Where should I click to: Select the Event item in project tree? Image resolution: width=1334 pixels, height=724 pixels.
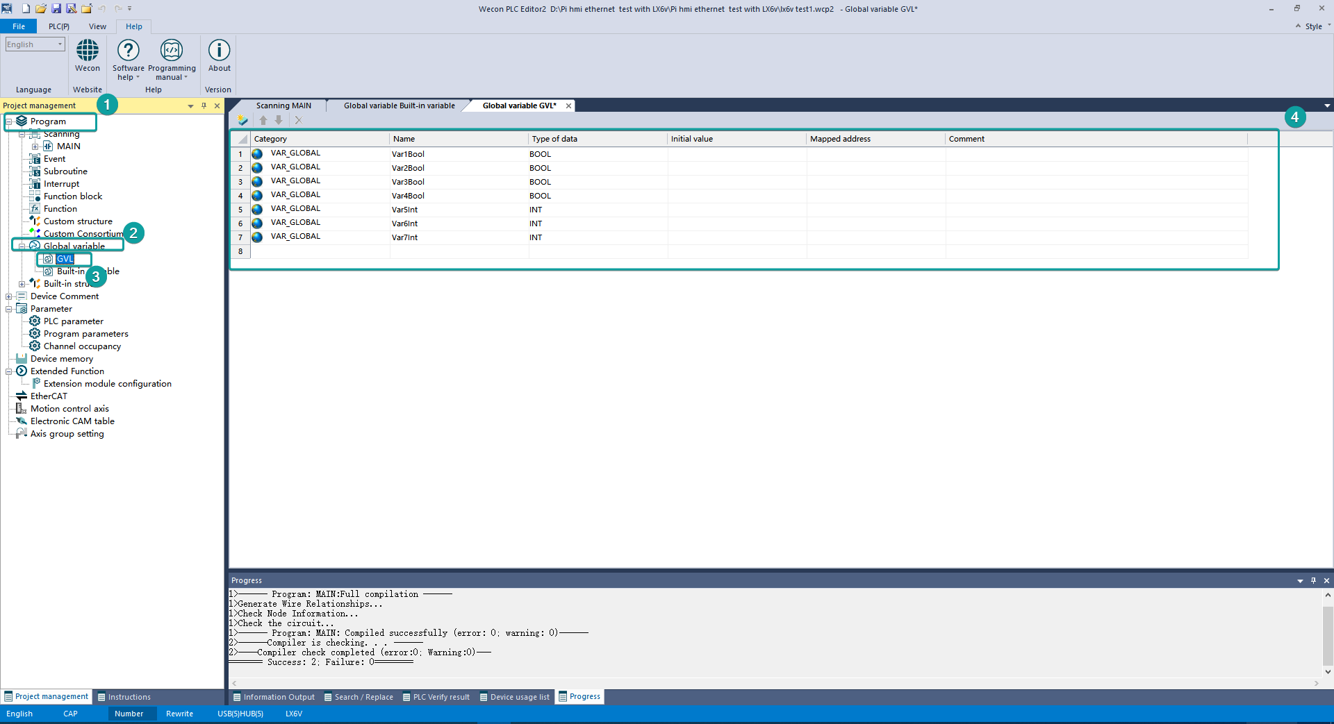click(x=54, y=159)
